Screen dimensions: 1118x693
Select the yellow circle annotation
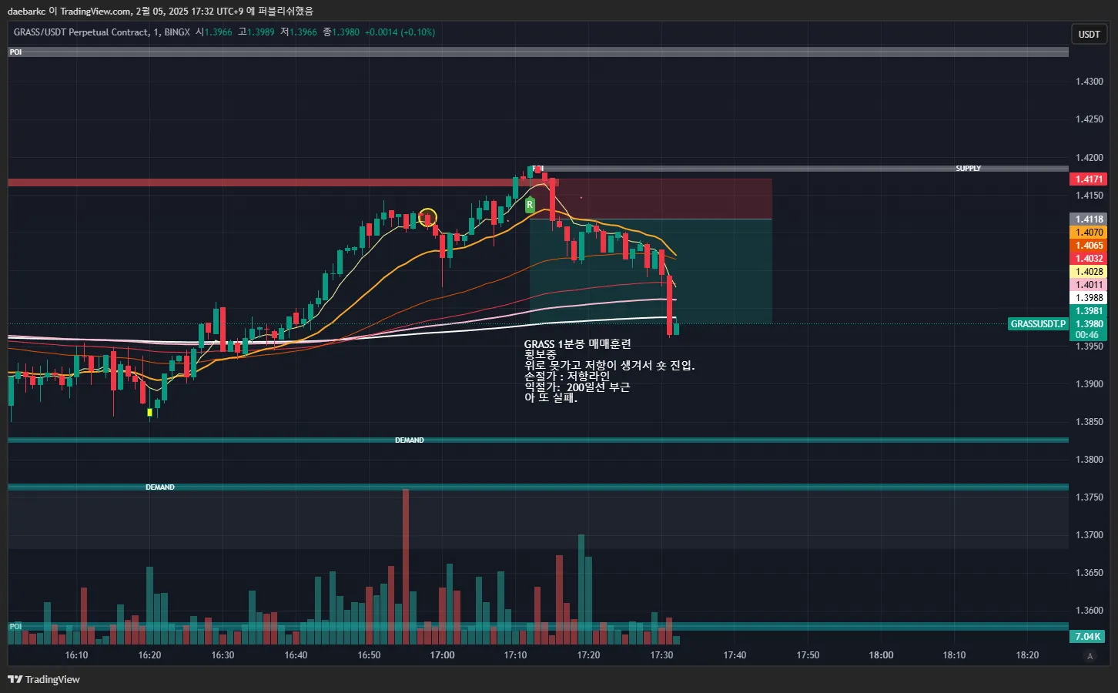pyautogui.click(x=428, y=217)
